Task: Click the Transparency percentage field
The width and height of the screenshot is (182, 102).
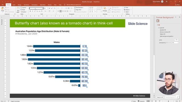Action: point(175,42)
